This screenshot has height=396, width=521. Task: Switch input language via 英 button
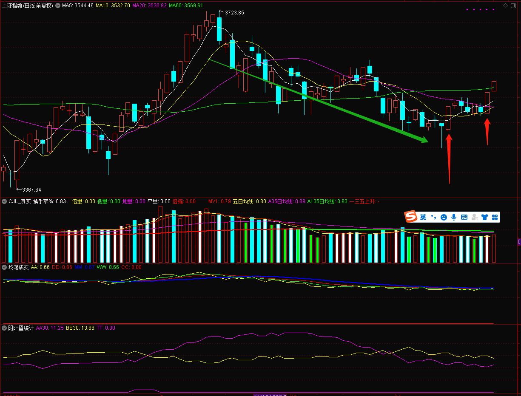tap(423, 217)
